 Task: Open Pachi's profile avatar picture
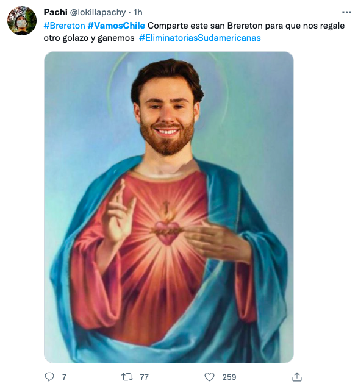click(x=22, y=21)
